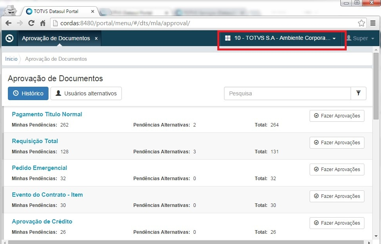Click the browser back arrow
The image size is (381, 244).
point(8,23)
